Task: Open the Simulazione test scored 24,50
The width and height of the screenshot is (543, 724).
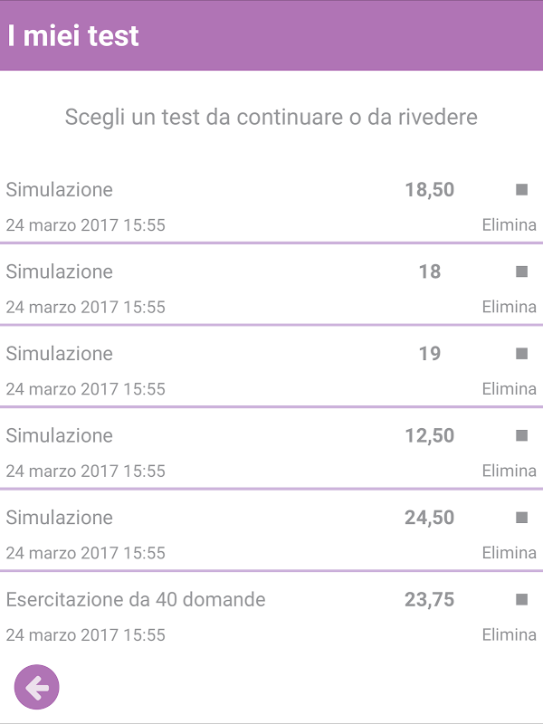Action: click(x=60, y=518)
